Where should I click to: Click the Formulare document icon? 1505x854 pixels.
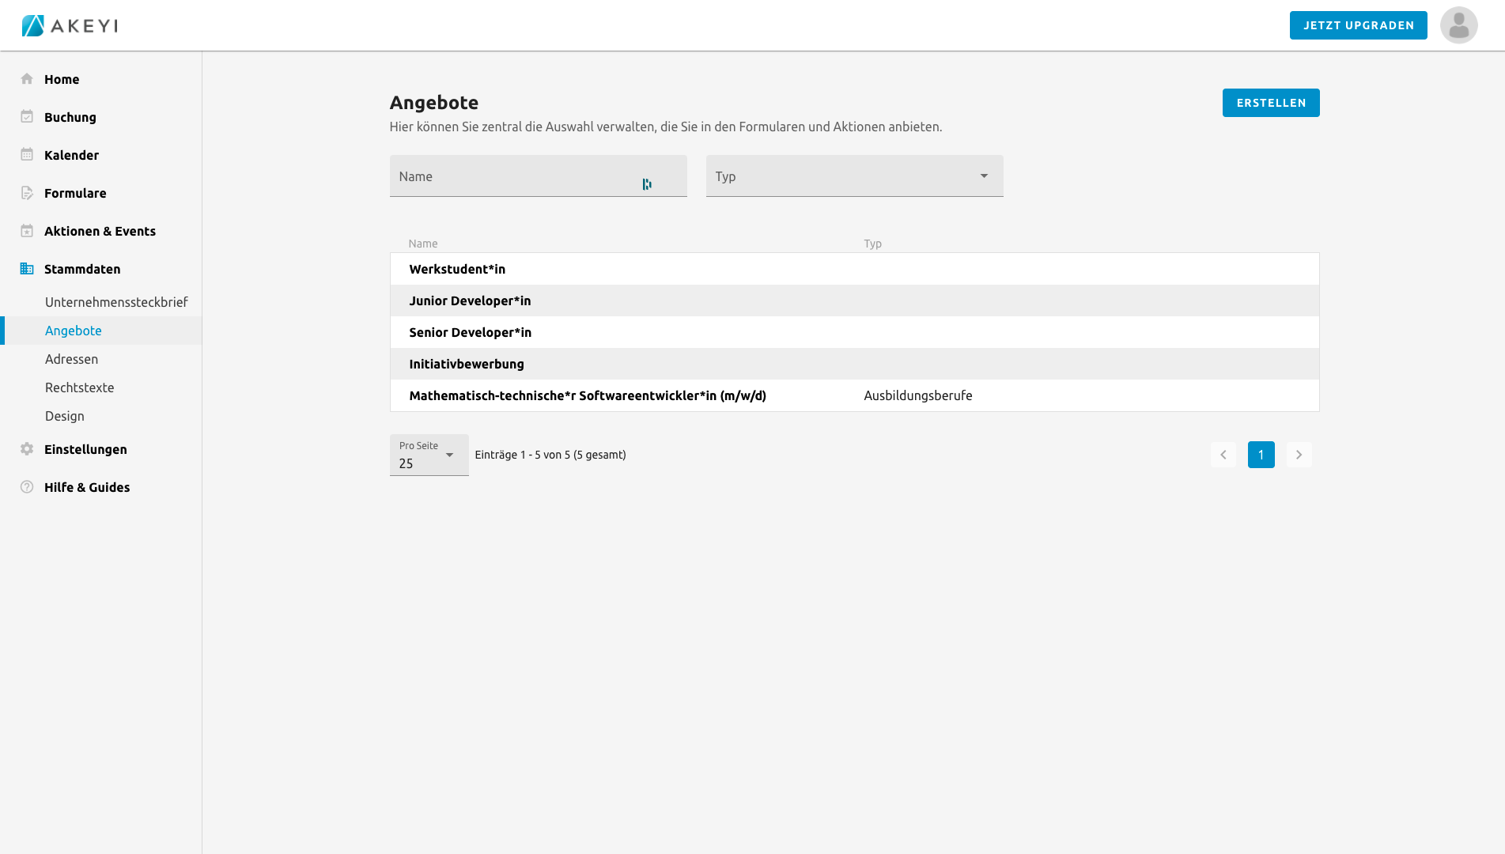(27, 193)
